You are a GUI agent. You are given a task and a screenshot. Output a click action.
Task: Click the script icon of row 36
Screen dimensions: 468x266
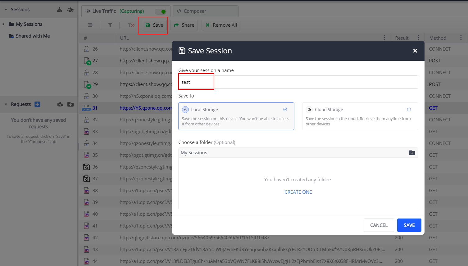(x=87, y=167)
